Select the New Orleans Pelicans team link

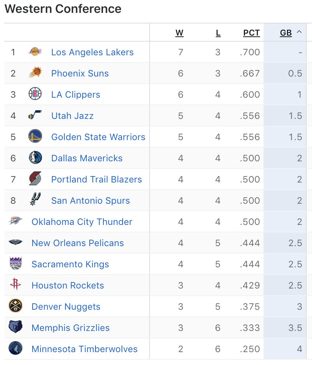[78, 243]
